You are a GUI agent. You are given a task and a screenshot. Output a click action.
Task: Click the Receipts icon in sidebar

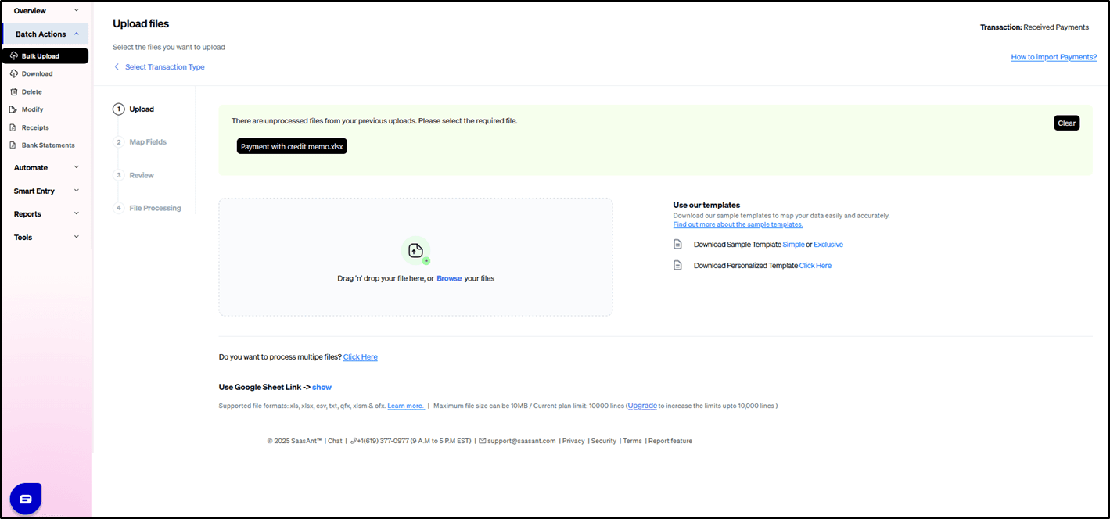click(13, 127)
